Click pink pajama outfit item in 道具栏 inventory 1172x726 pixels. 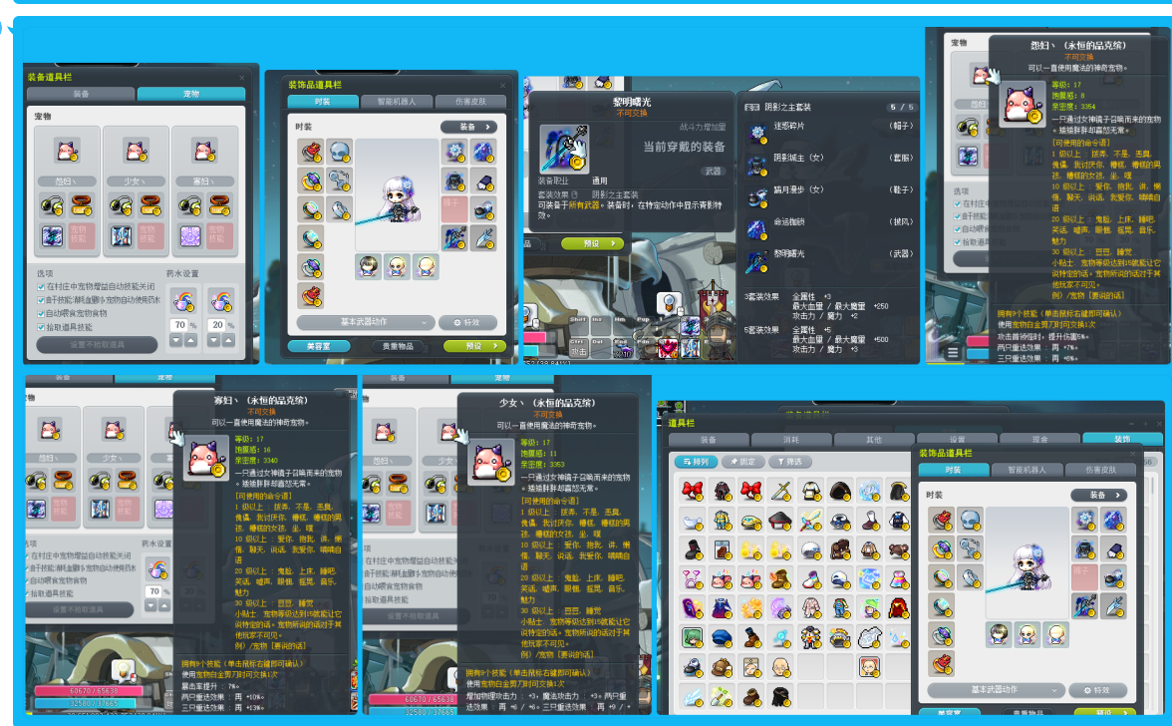(x=810, y=607)
